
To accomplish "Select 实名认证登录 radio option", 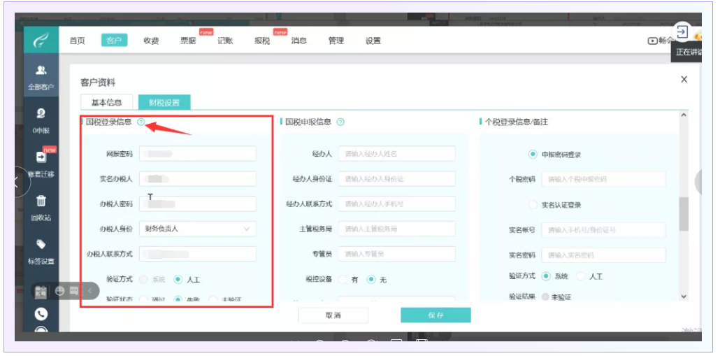I will pos(533,205).
